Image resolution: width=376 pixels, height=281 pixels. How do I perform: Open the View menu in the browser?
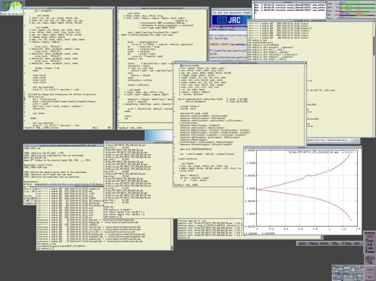click(226, 13)
